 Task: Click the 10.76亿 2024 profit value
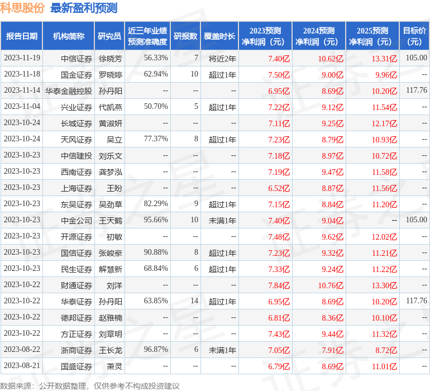point(331,285)
